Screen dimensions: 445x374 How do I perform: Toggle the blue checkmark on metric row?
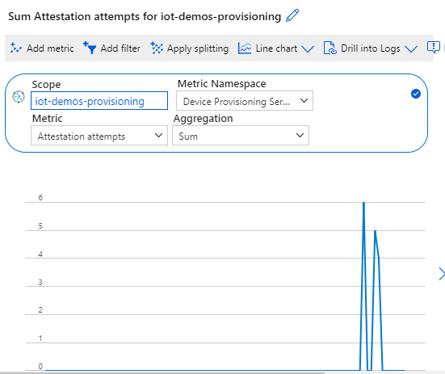click(416, 94)
